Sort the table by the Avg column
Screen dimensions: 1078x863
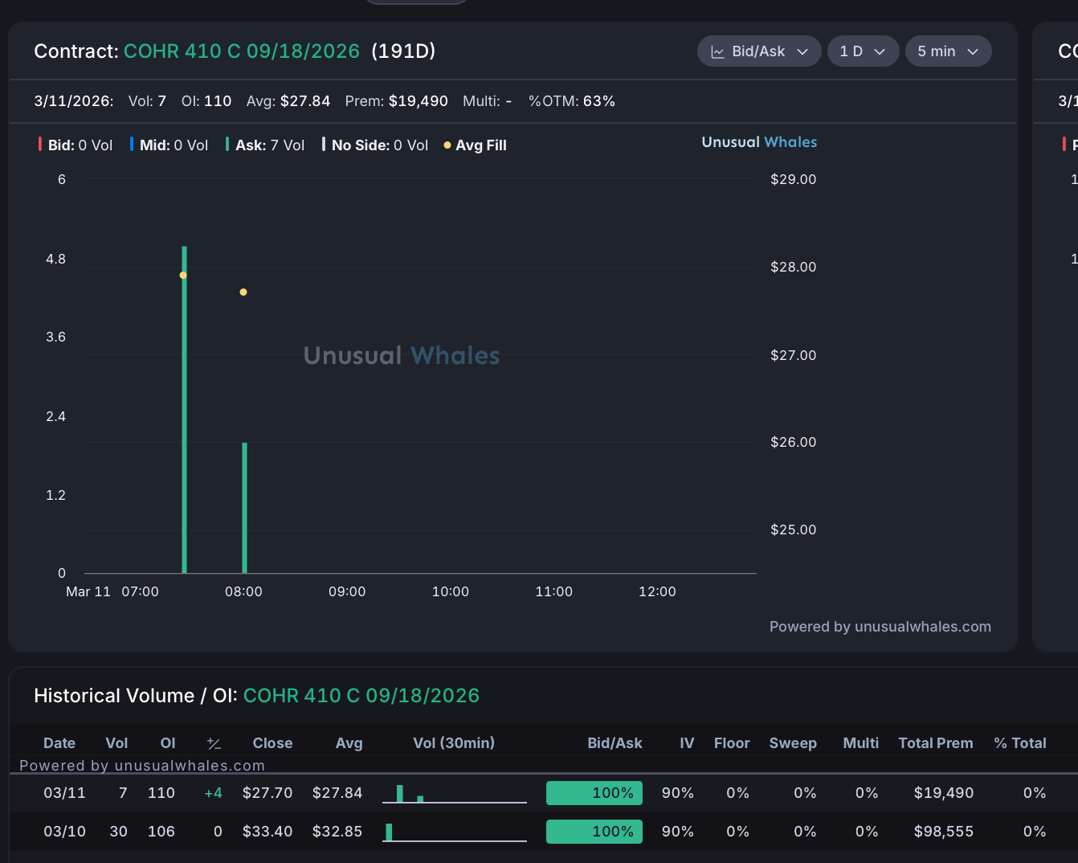349,743
